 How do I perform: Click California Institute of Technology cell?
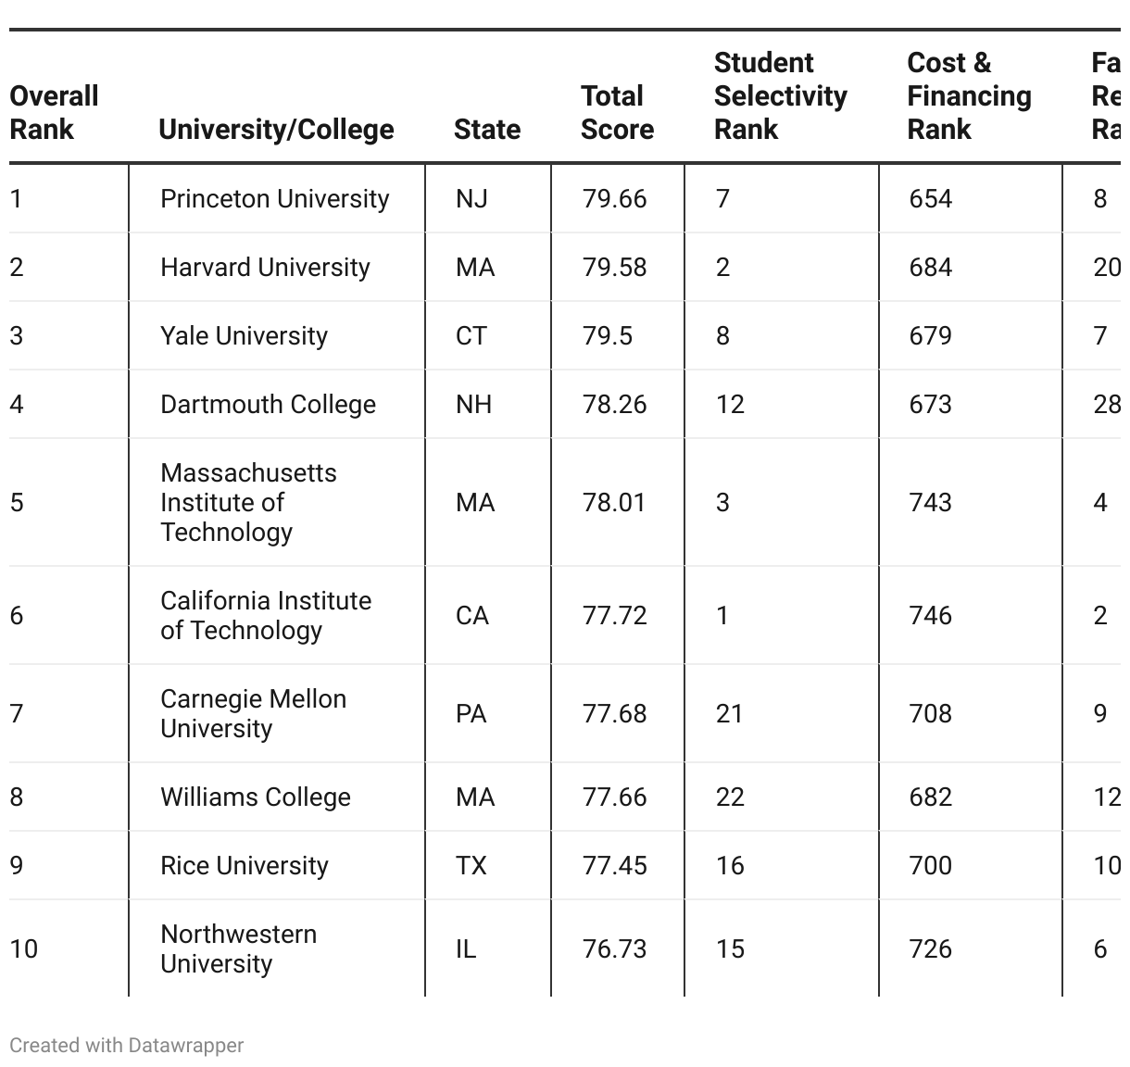266,615
